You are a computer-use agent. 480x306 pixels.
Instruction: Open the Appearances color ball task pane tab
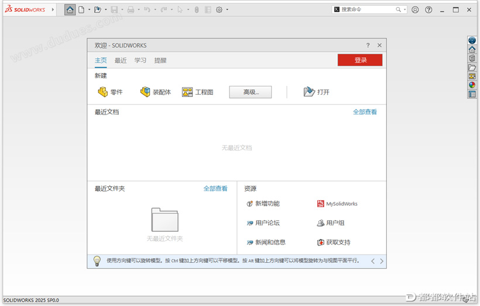(x=472, y=85)
